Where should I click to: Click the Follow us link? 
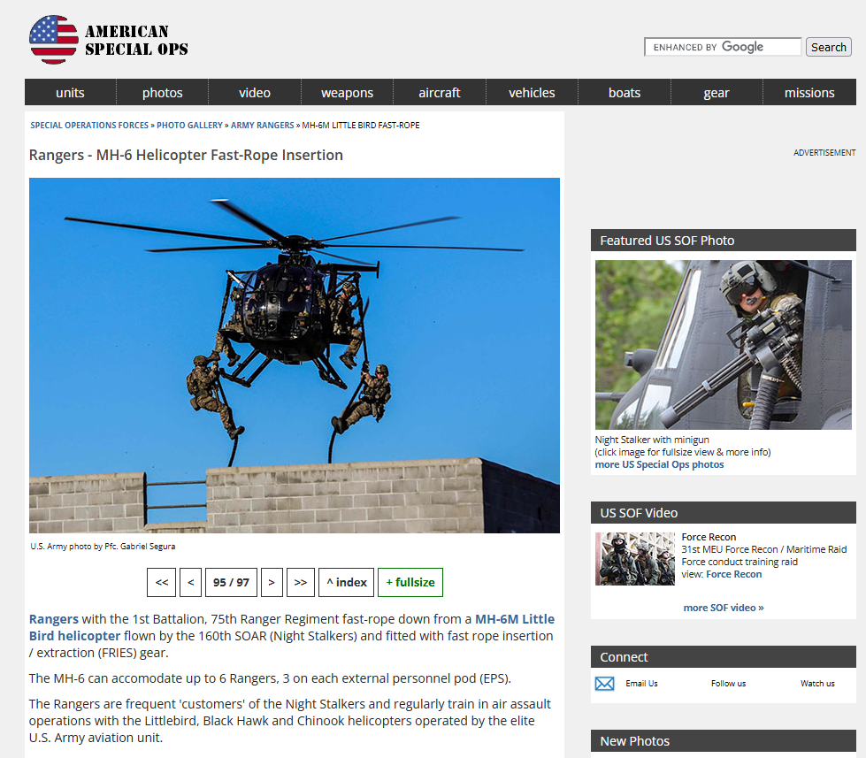click(728, 684)
